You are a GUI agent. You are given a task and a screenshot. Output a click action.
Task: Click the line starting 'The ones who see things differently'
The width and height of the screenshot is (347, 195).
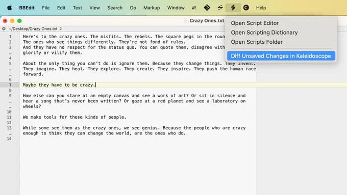tap(104, 42)
